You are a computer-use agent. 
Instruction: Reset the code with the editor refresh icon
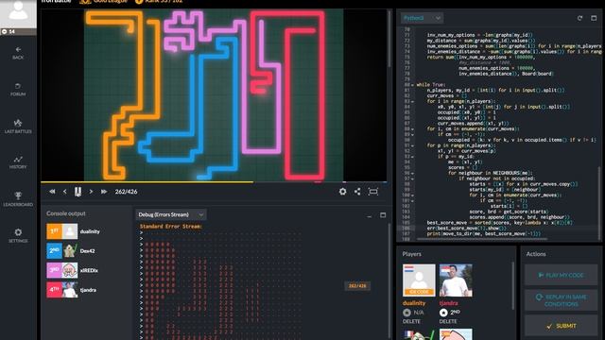click(x=579, y=18)
